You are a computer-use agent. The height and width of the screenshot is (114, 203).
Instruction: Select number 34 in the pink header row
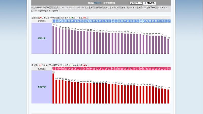[x=168, y=69]
